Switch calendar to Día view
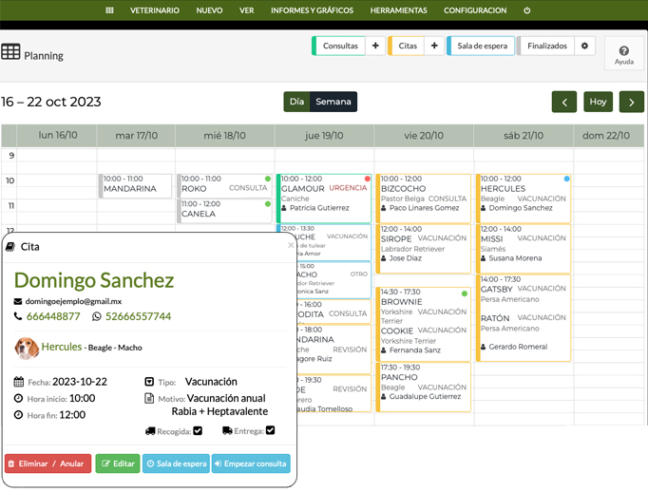Screen dimensions: 648x492 tap(296, 102)
